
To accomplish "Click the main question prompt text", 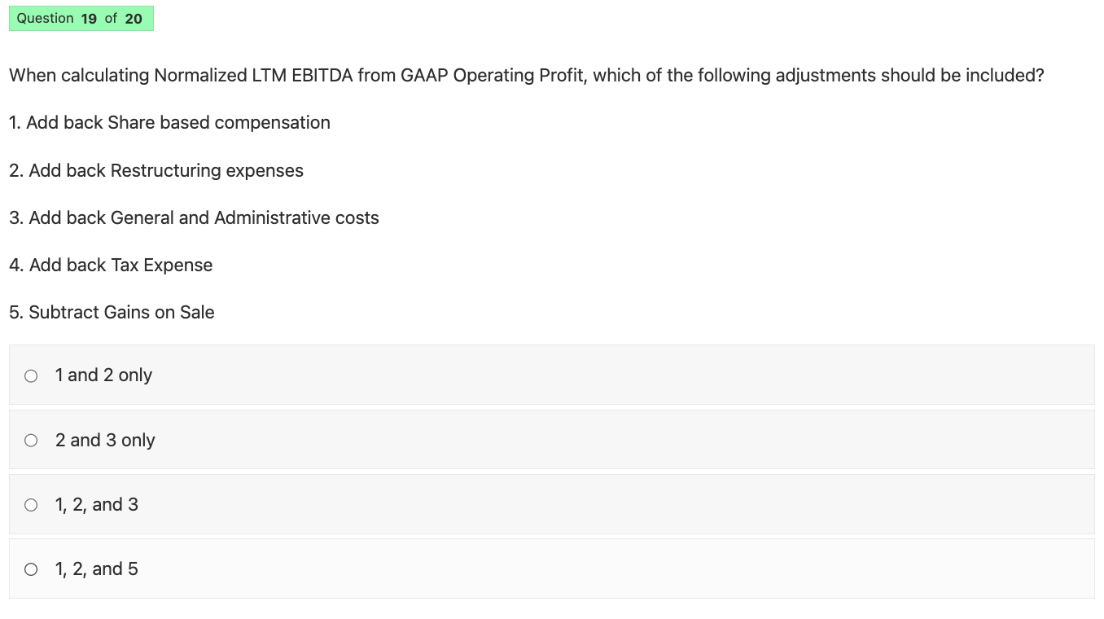I will click(x=525, y=75).
